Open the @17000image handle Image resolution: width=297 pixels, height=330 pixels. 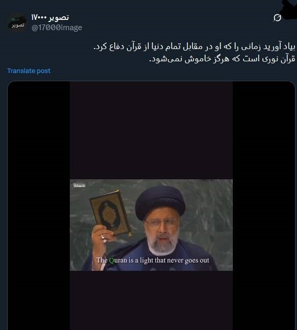(x=57, y=28)
